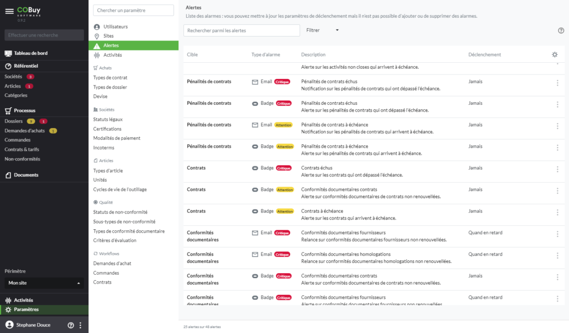Click the help icon next to Stephane Douce
This screenshot has height=333, width=569.
pos(71,325)
